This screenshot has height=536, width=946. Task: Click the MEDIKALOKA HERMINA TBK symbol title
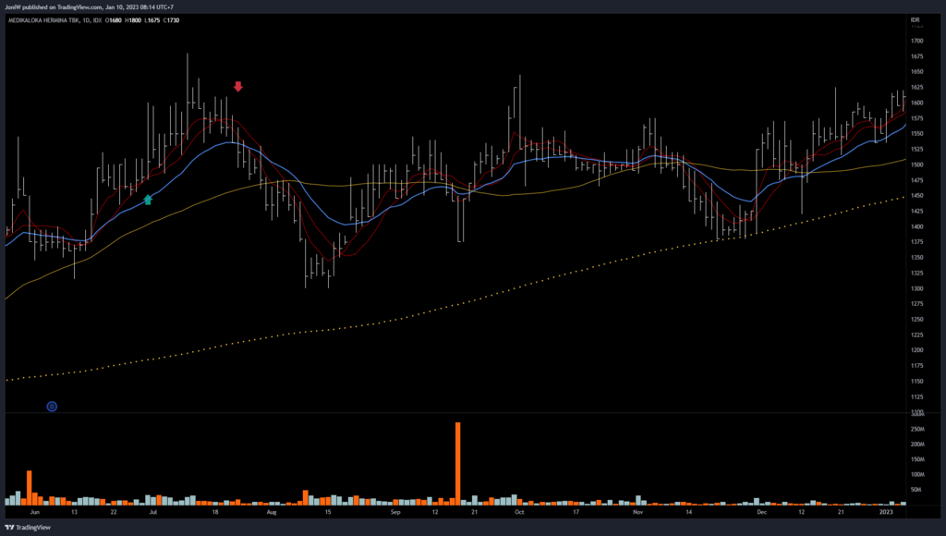click(45, 19)
